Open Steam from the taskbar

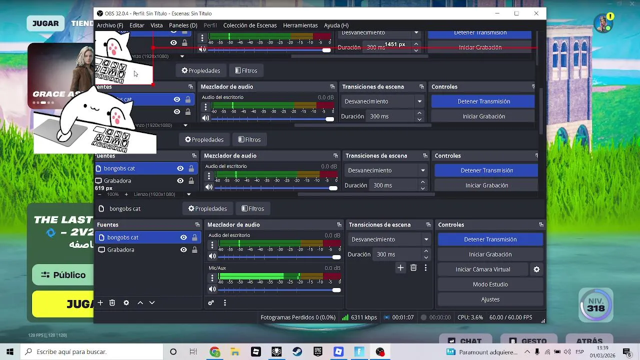297,352
